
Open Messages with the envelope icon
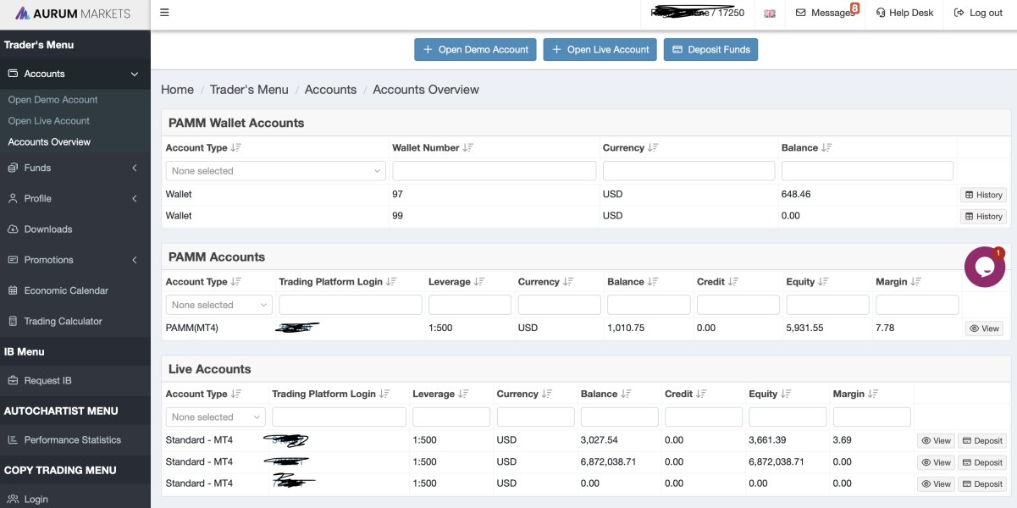tap(826, 13)
